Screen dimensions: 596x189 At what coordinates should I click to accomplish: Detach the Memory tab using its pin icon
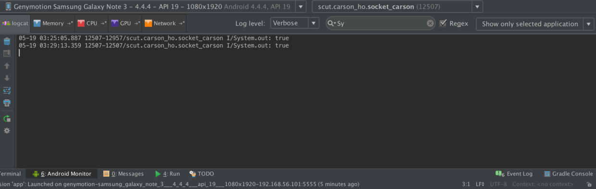[70, 24]
